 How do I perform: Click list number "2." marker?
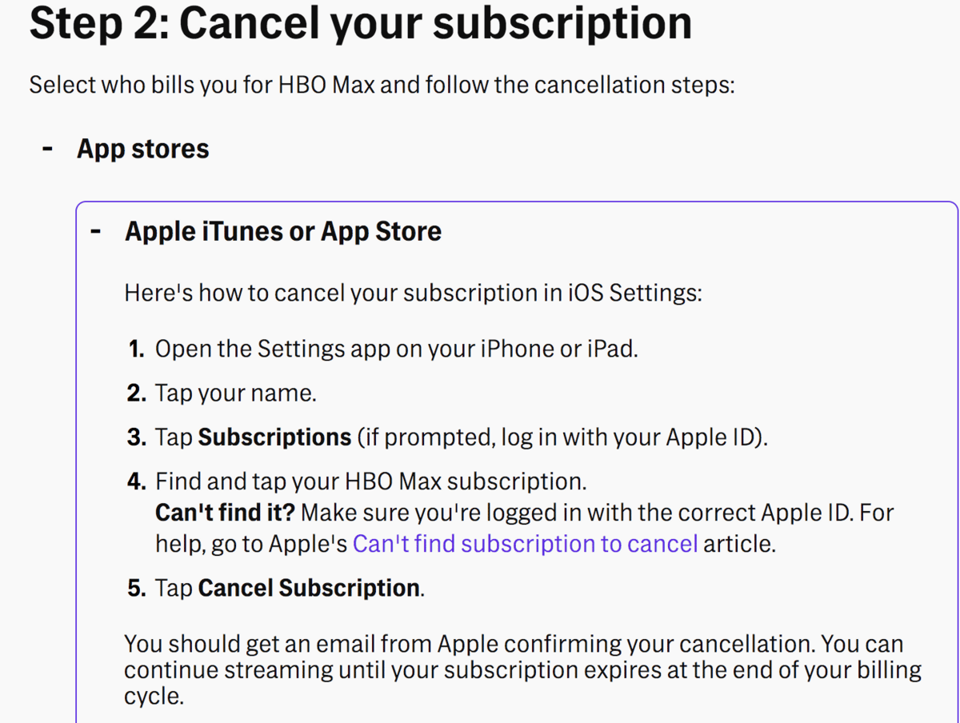click(x=137, y=393)
